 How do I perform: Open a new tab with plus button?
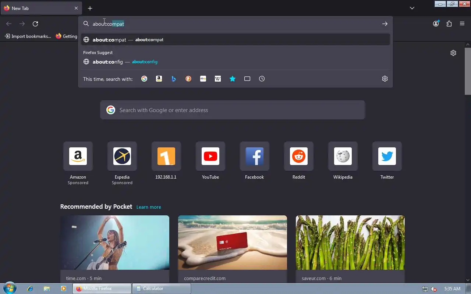coord(90,8)
